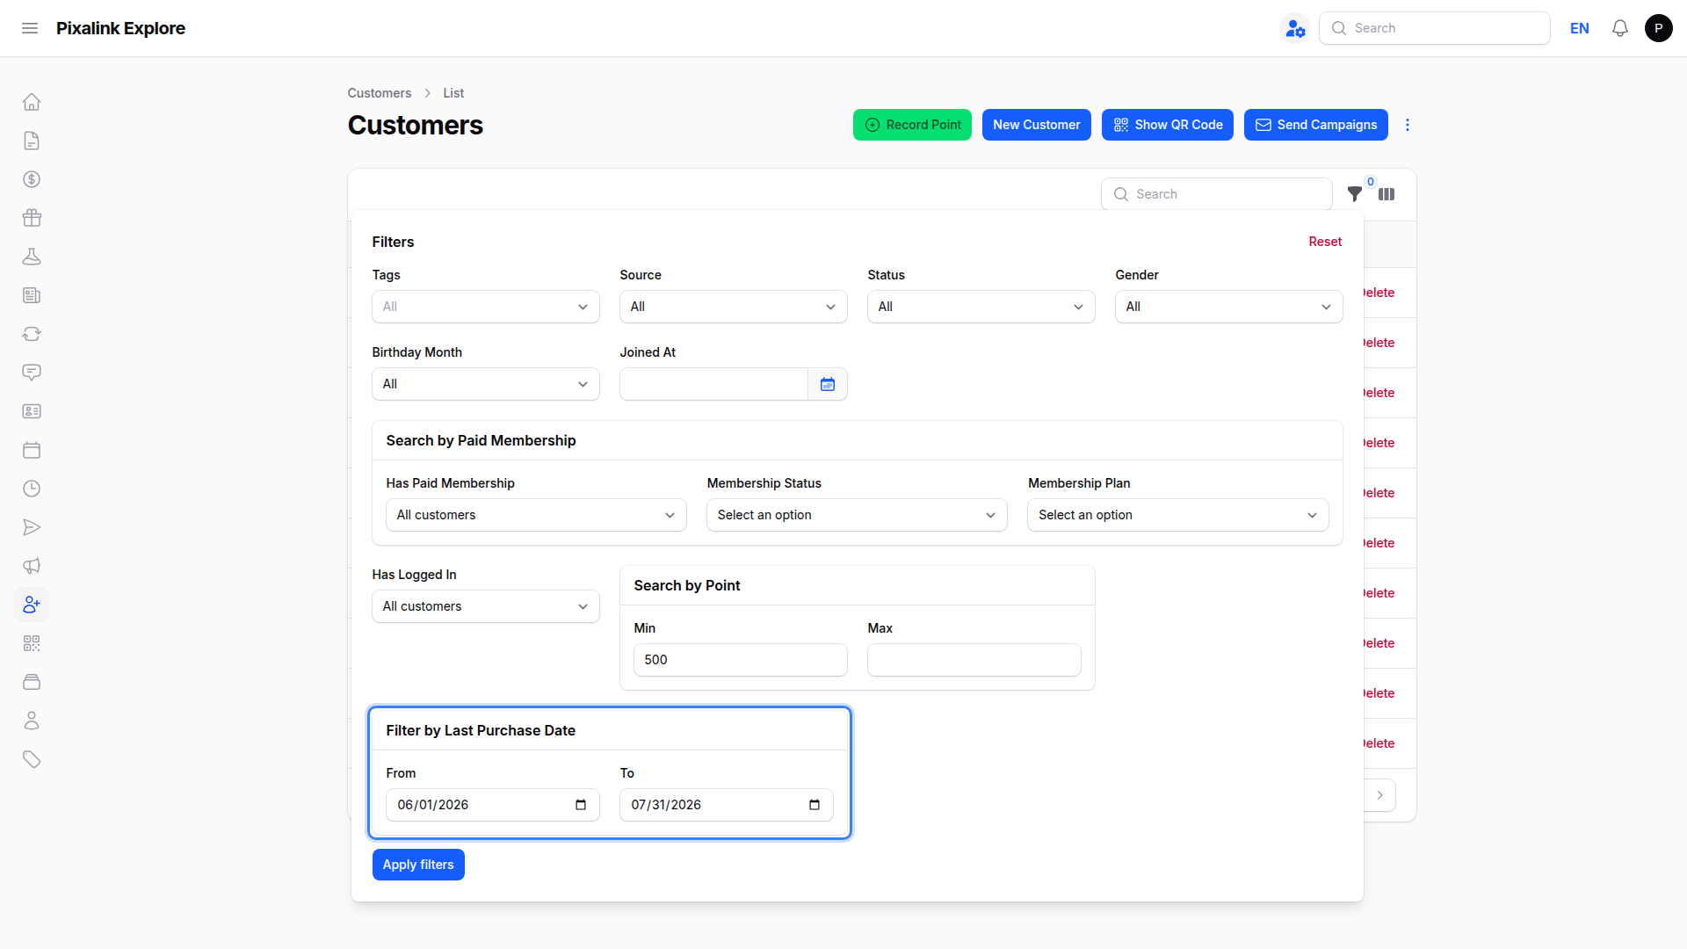This screenshot has height=949, width=1687.
Task: Open Membership Status dropdown
Action: click(x=857, y=515)
